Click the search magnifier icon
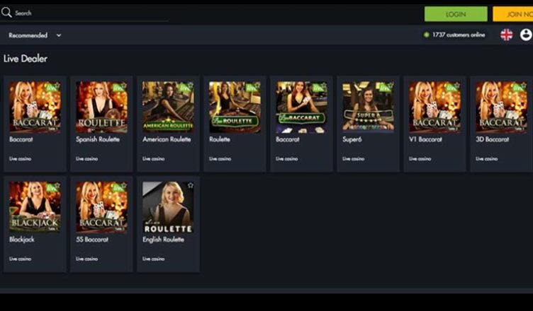This screenshot has height=311, width=533. point(7,13)
